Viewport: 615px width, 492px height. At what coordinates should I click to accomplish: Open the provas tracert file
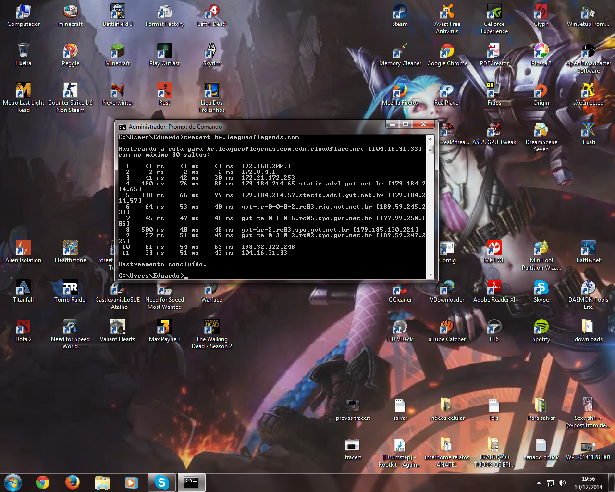tap(353, 410)
